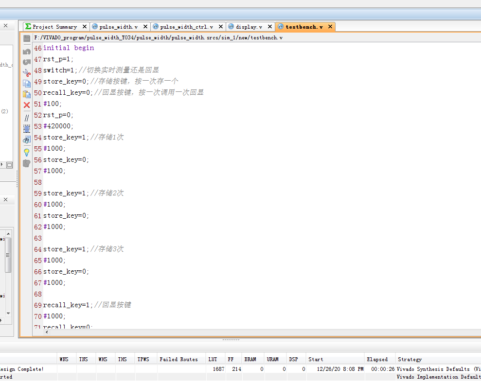Viewport: 481px width, 384px height.
Task: Click the Failed Routes column header
Action: (178, 359)
